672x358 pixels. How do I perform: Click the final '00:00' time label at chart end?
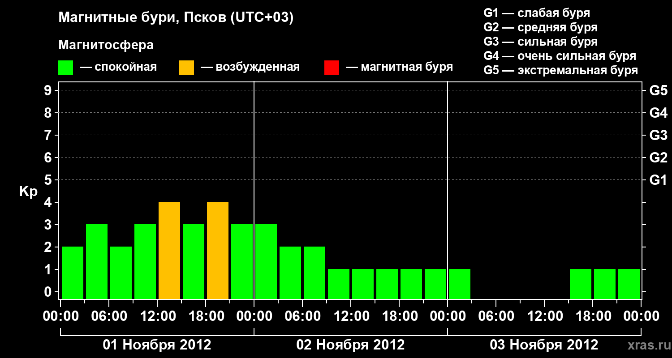pyautogui.click(x=641, y=316)
